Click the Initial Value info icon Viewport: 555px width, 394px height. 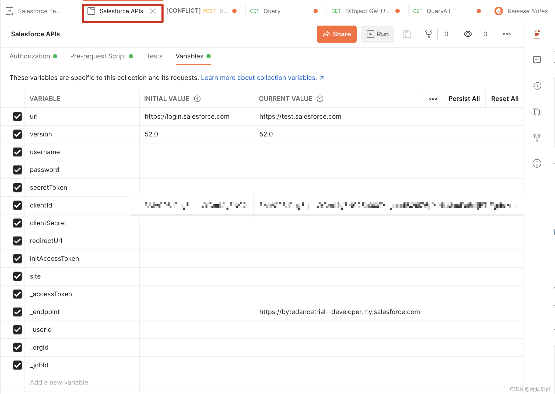(x=197, y=99)
